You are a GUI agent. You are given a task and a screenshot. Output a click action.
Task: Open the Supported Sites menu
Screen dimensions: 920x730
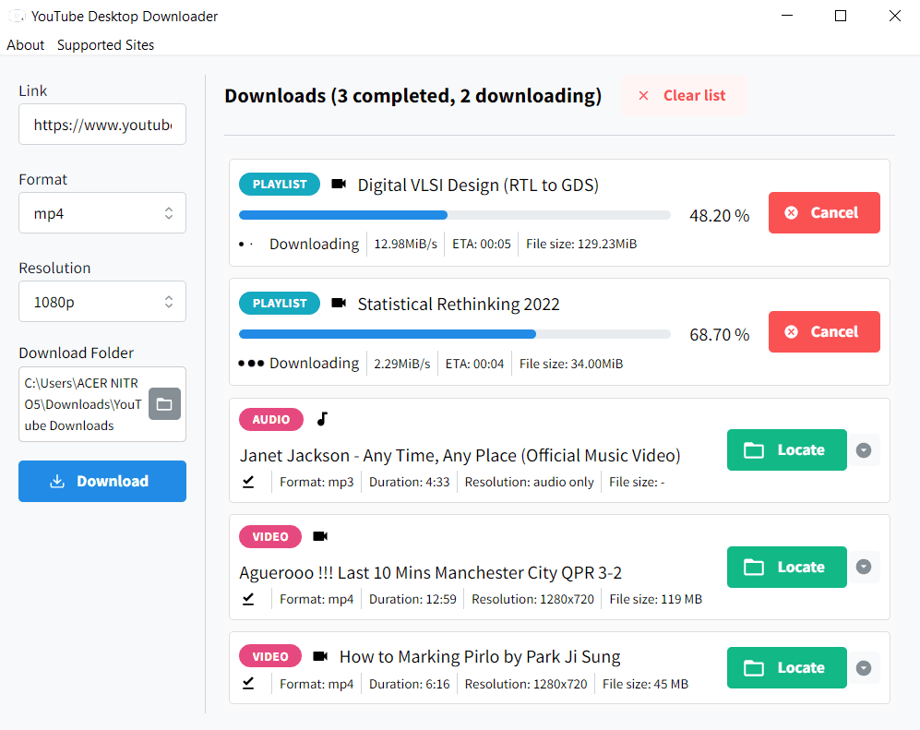[x=105, y=45]
